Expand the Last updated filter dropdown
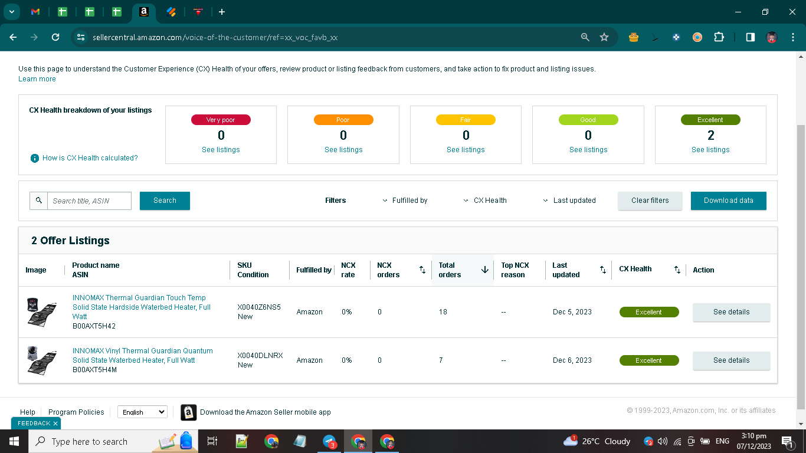 tap(569, 201)
